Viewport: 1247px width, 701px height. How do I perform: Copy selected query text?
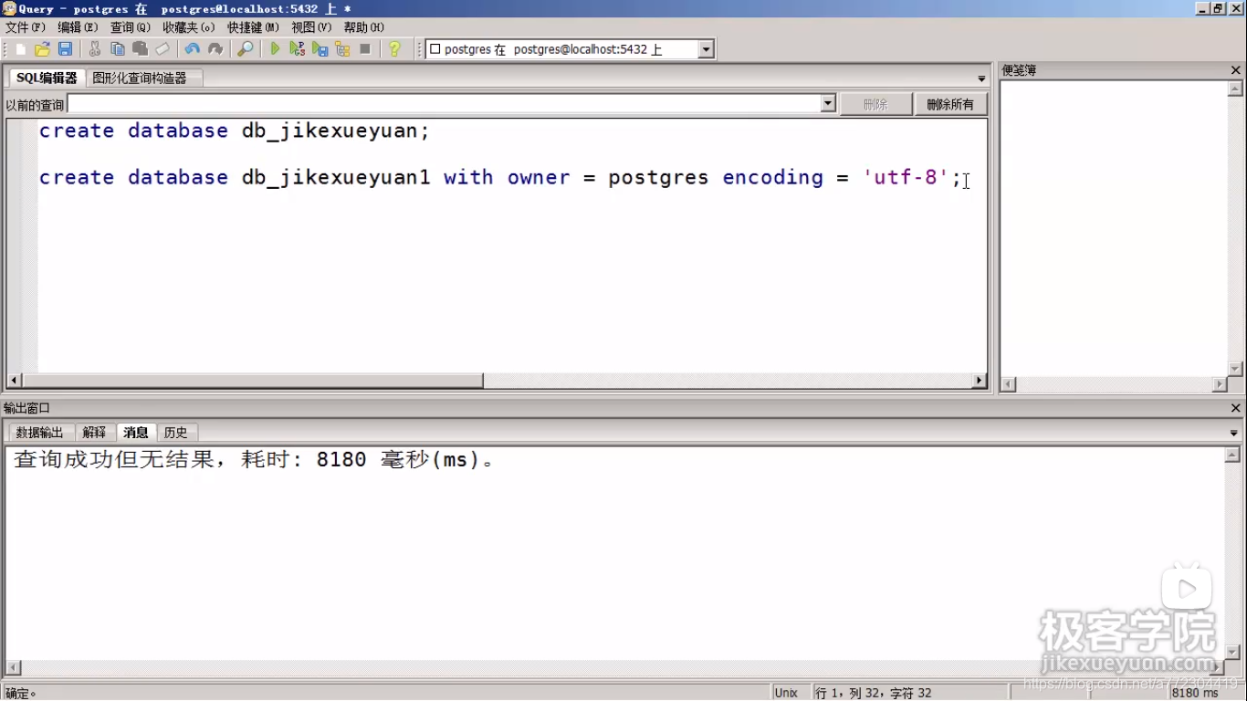[117, 49]
